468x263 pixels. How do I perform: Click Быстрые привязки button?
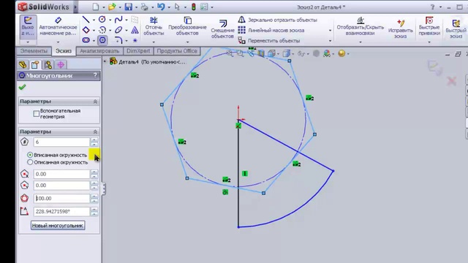(429, 26)
